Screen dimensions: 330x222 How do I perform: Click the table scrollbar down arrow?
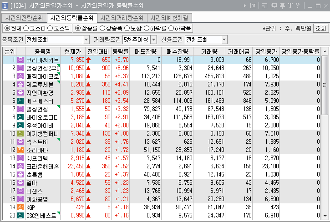325,216
